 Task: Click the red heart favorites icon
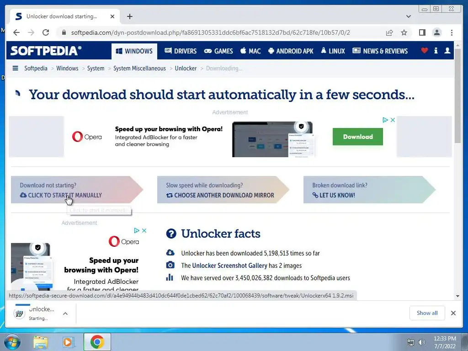tap(424, 50)
